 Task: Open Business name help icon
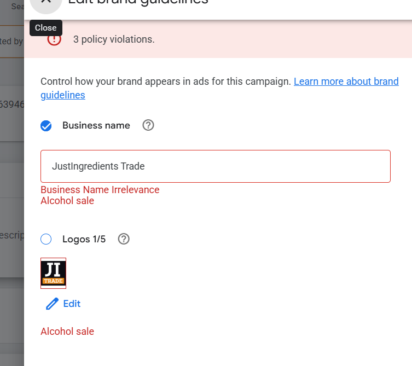(x=148, y=125)
